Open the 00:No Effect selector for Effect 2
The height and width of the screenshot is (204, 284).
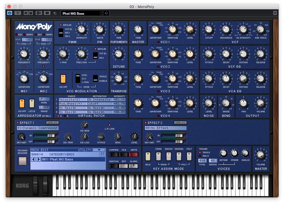tap(165, 128)
